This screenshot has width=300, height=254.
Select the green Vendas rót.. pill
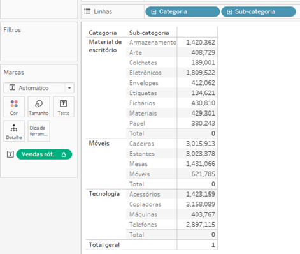[x=44, y=154]
